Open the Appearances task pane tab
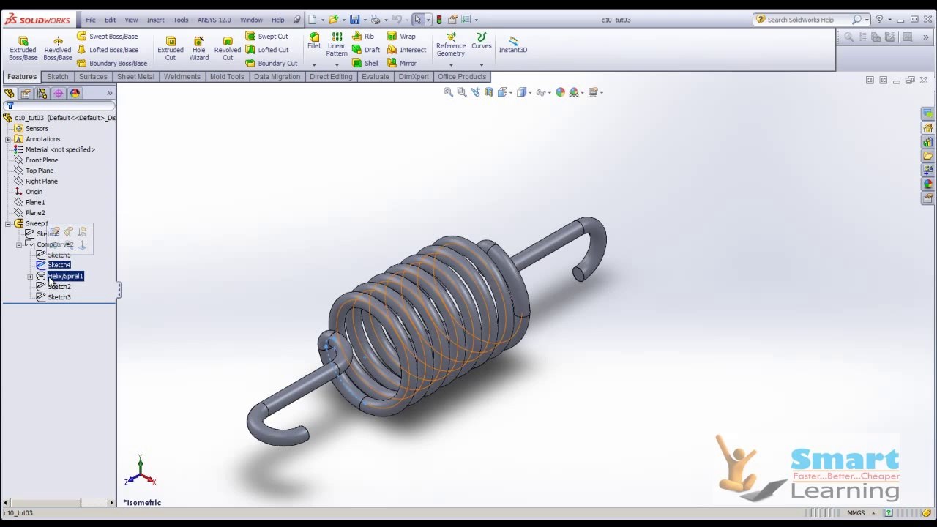This screenshot has width=937, height=527. [x=927, y=184]
